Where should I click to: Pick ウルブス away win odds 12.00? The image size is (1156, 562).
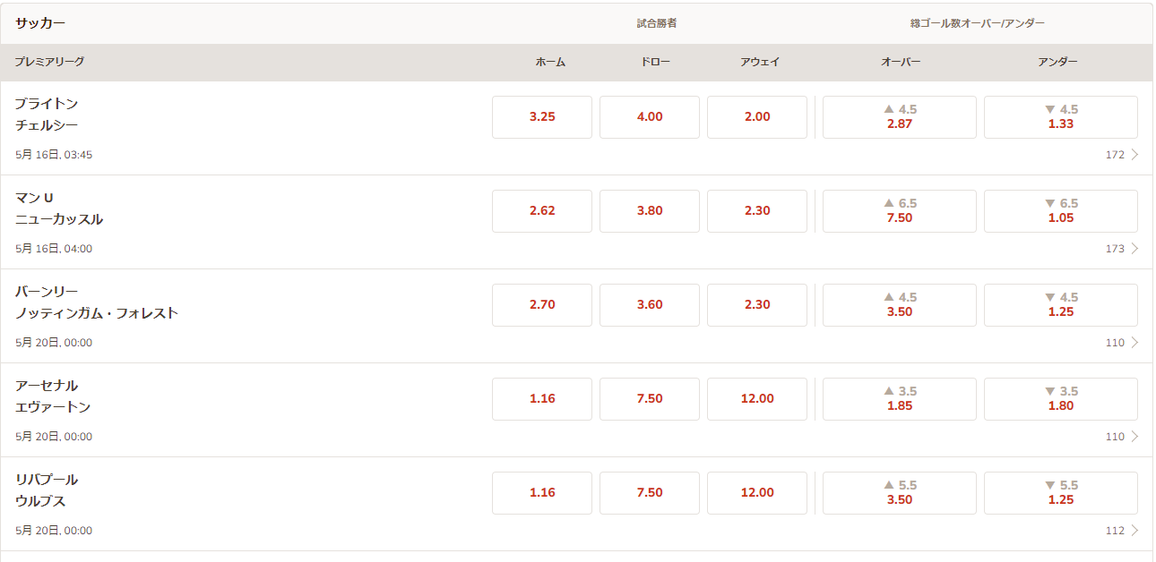tap(757, 493)
